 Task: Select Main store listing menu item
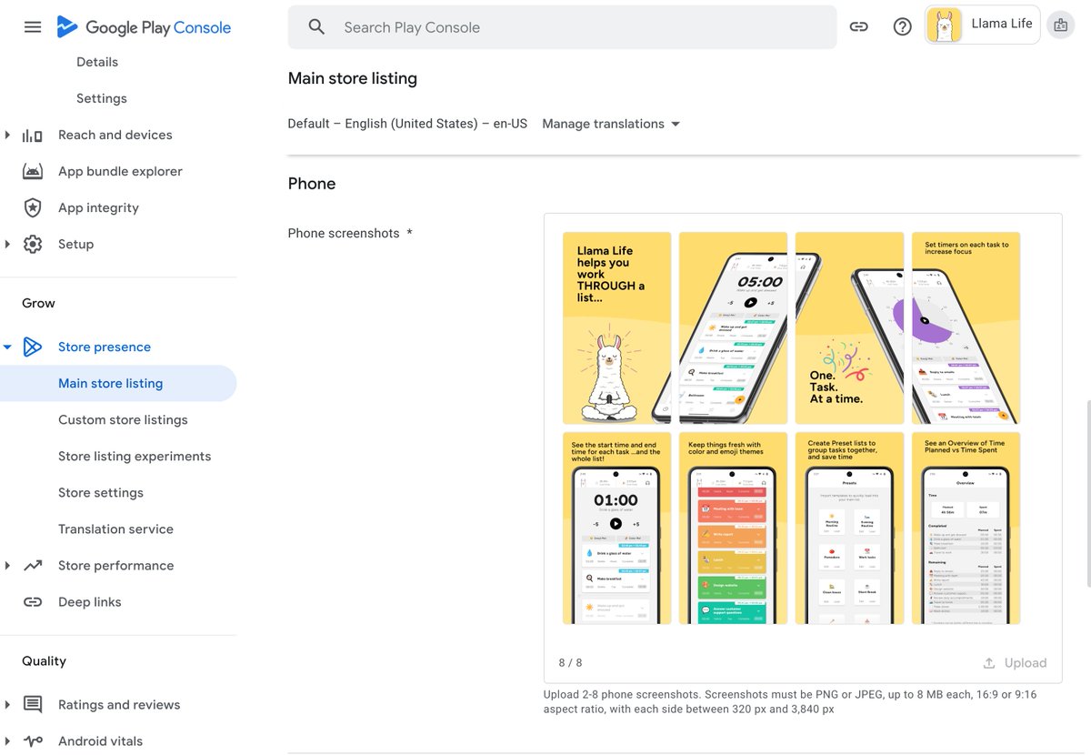pyautogui.click(x=118, y=383)
